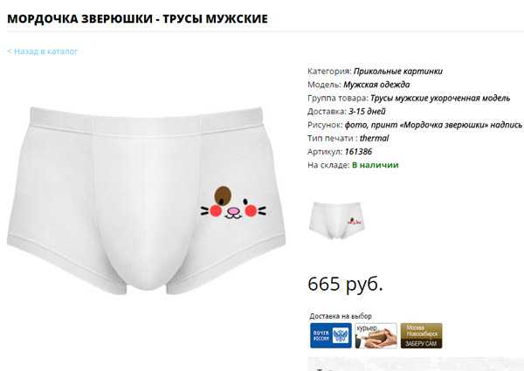The width and height of the screenshot is (524, 371).
Task: Click the pink nose of the animal print
Action: (233, 210)
